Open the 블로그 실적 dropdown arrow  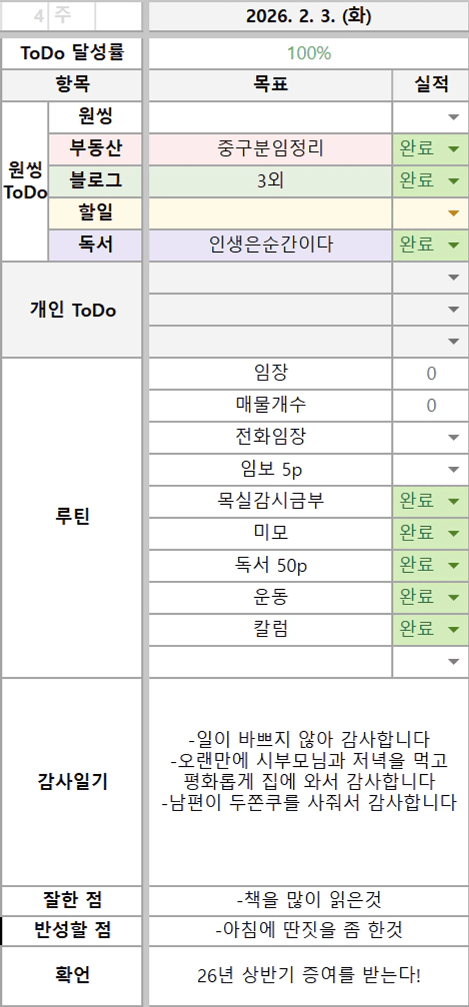click(453, 181)
